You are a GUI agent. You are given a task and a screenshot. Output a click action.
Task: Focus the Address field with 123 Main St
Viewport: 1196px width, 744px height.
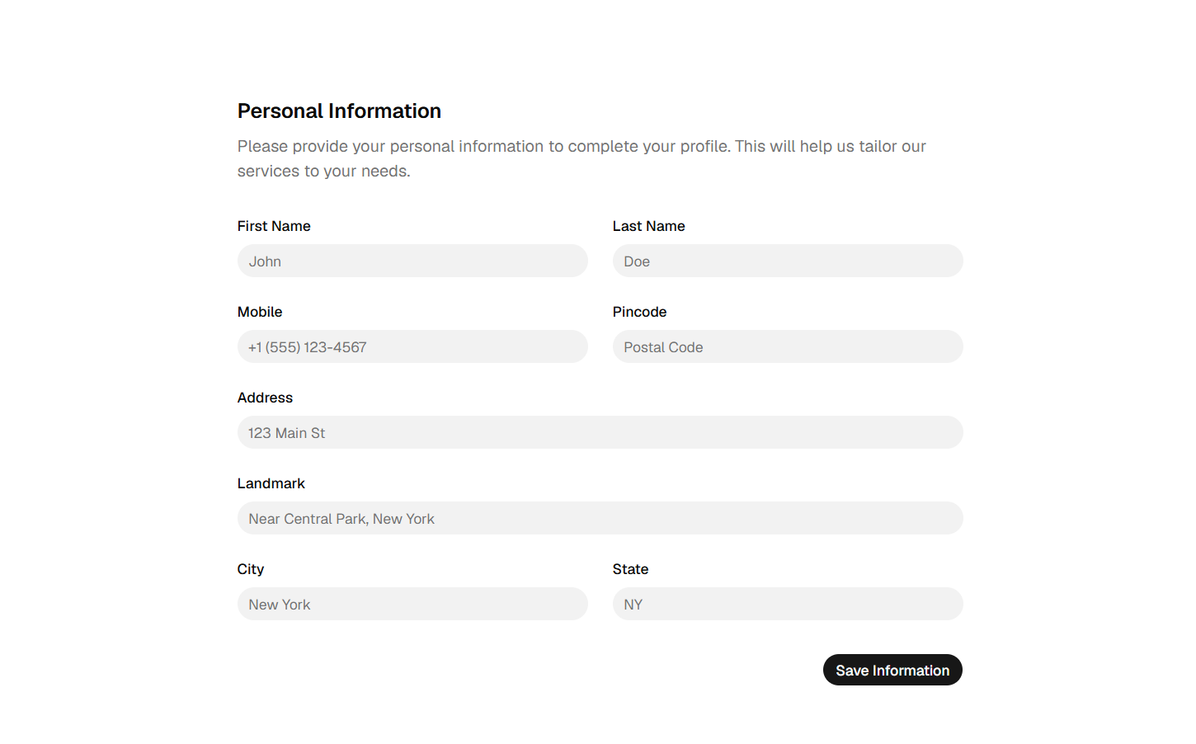point(600,432)
